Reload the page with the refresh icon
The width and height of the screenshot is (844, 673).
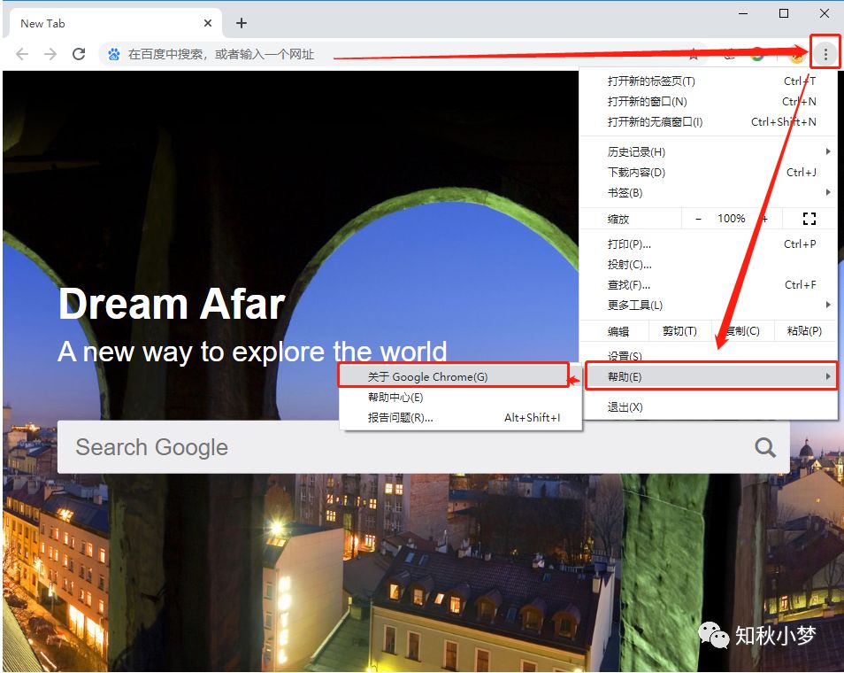(x=79, y=53)
